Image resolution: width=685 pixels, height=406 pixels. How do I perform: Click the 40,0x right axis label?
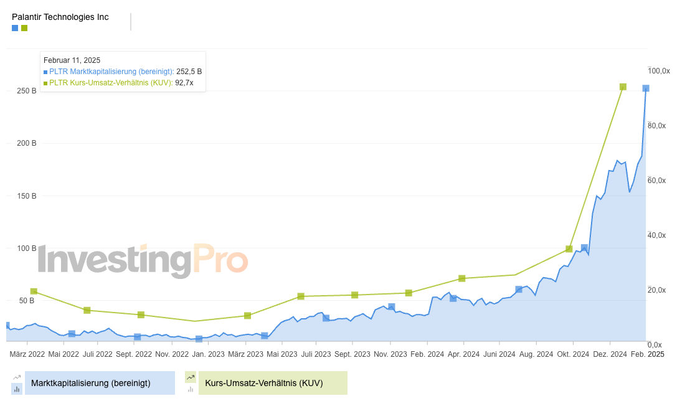click(x=656, y=235)
